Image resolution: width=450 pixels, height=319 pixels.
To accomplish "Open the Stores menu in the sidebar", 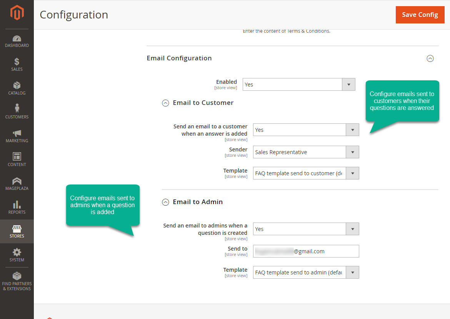I will click(17, 231).
